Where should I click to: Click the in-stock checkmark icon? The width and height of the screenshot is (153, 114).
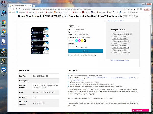tap(69, 55)
